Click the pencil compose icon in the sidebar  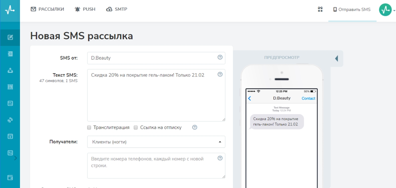(10, 38)
